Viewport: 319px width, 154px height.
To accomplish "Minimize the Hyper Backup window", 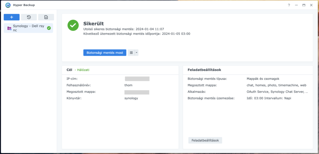I will 297,5.
